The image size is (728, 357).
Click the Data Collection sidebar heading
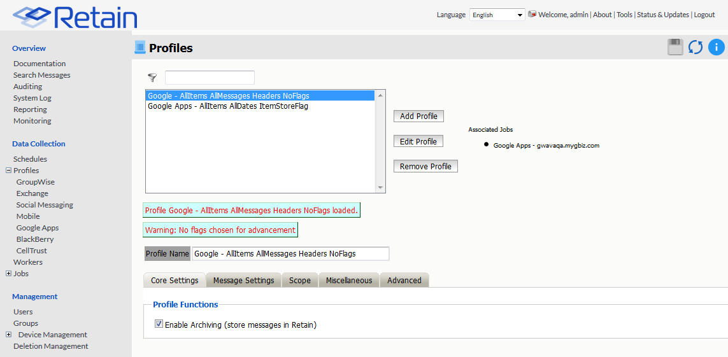pos(39,144)
